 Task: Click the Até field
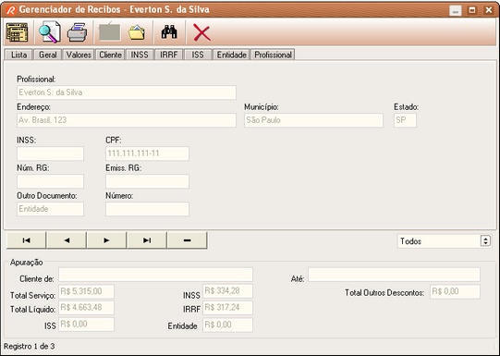click(394, 275)
